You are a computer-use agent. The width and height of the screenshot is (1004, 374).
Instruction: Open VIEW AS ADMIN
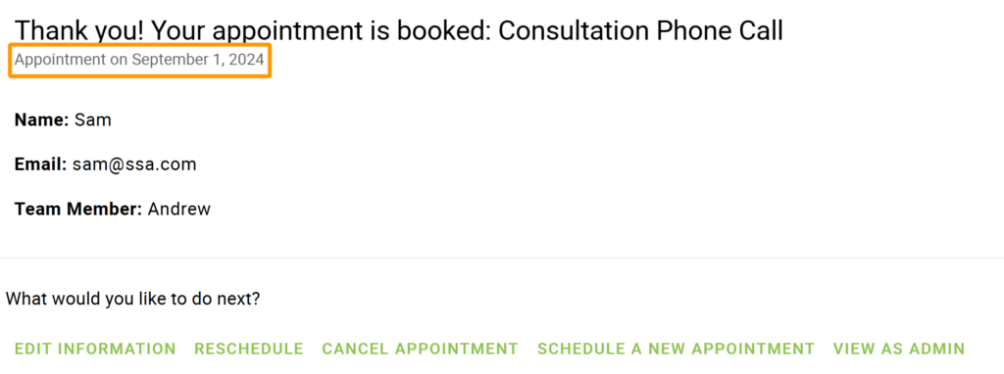(898, 350)
